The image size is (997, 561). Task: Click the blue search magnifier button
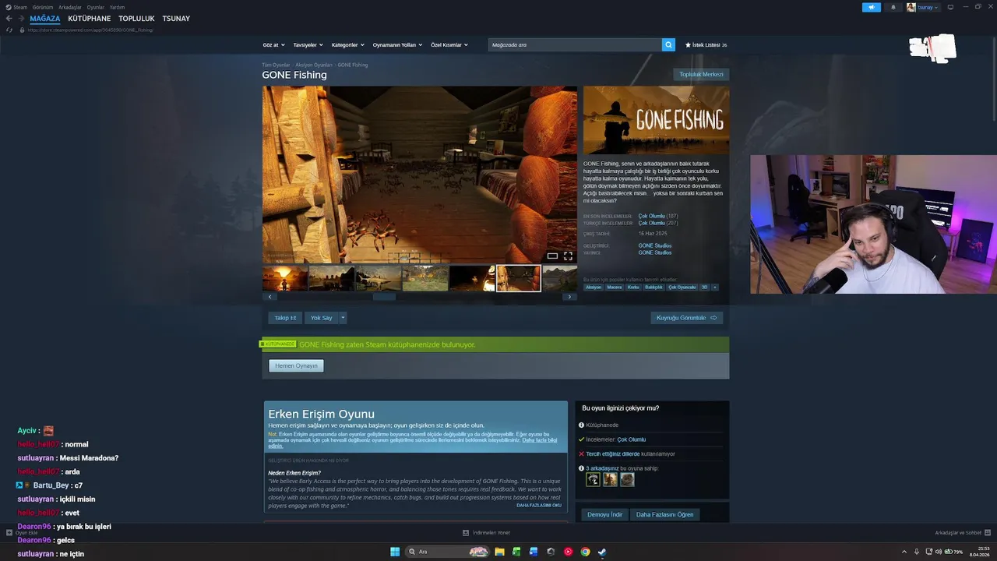point(668,45)
